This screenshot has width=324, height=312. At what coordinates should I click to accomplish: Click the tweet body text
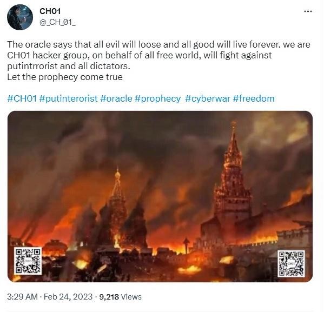coord(158,61)
